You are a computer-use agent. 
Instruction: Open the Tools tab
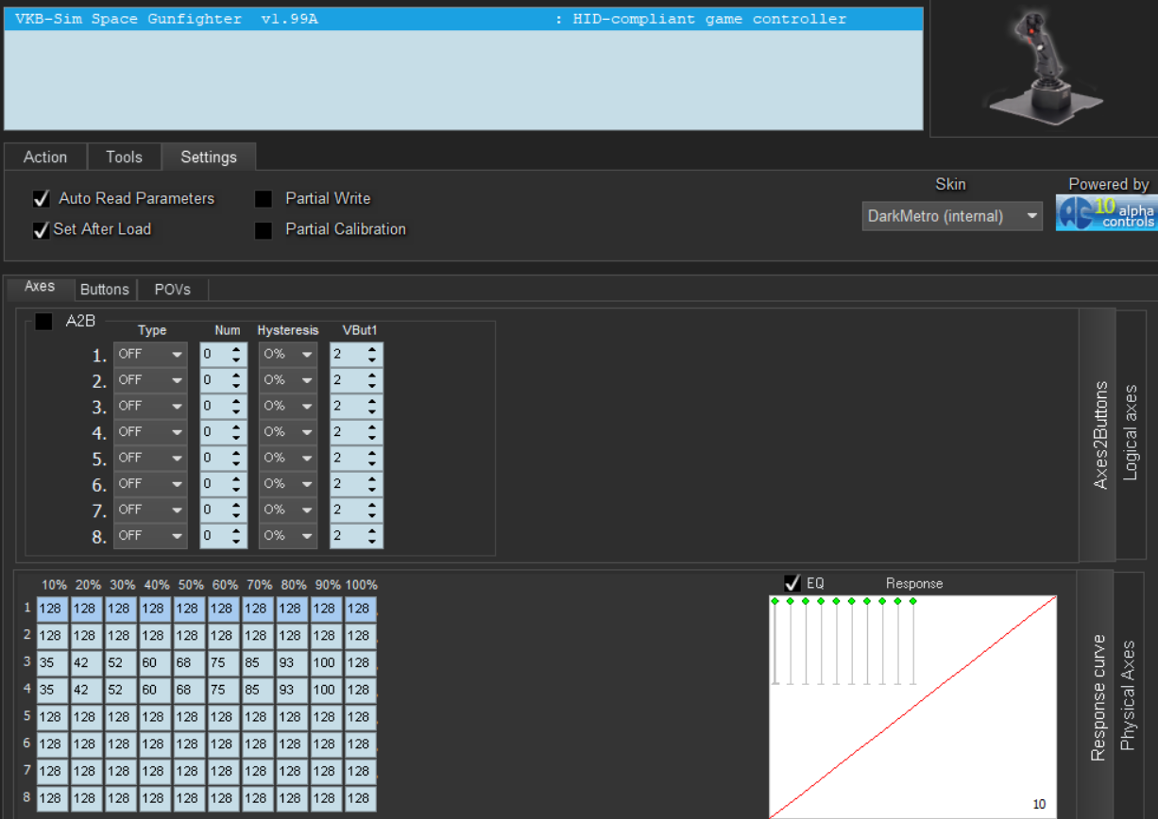click(124, 158)
